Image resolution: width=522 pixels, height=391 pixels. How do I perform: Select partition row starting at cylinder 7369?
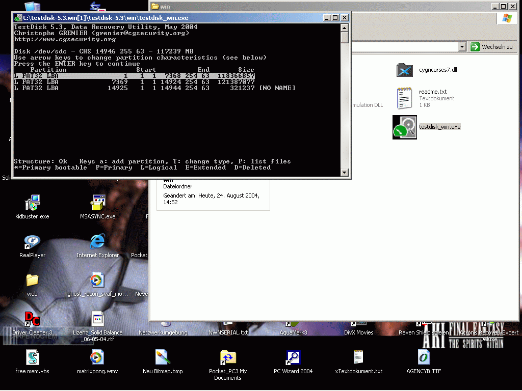pos(134,82)
